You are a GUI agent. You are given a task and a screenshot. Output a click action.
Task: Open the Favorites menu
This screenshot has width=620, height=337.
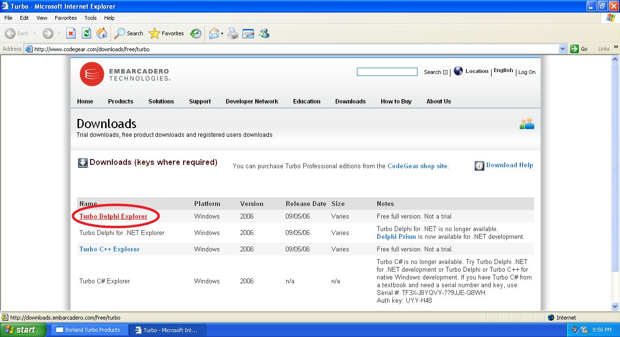coord(66,18)
